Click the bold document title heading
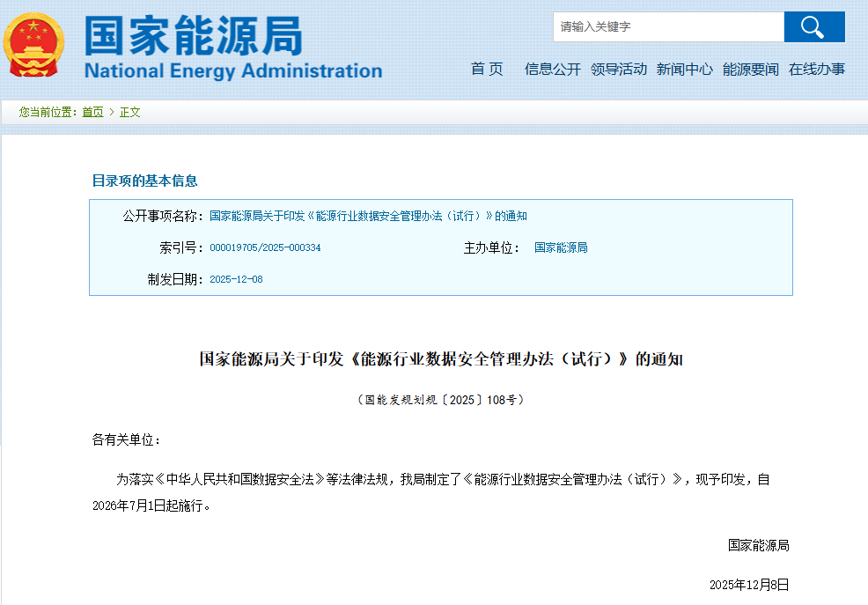The width and height of the screenshot is (868, 605). click(x=441, y=359)
